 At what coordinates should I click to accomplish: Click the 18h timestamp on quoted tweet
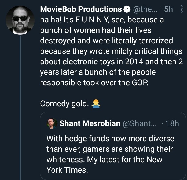click(172, 123)
